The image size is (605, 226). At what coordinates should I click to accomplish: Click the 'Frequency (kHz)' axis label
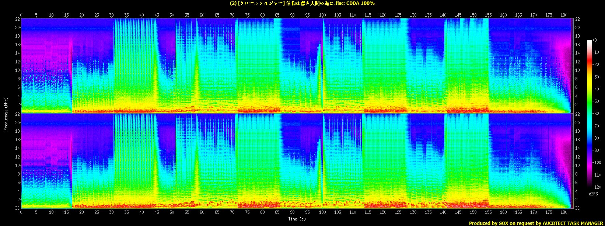click(x=6, y=113)
